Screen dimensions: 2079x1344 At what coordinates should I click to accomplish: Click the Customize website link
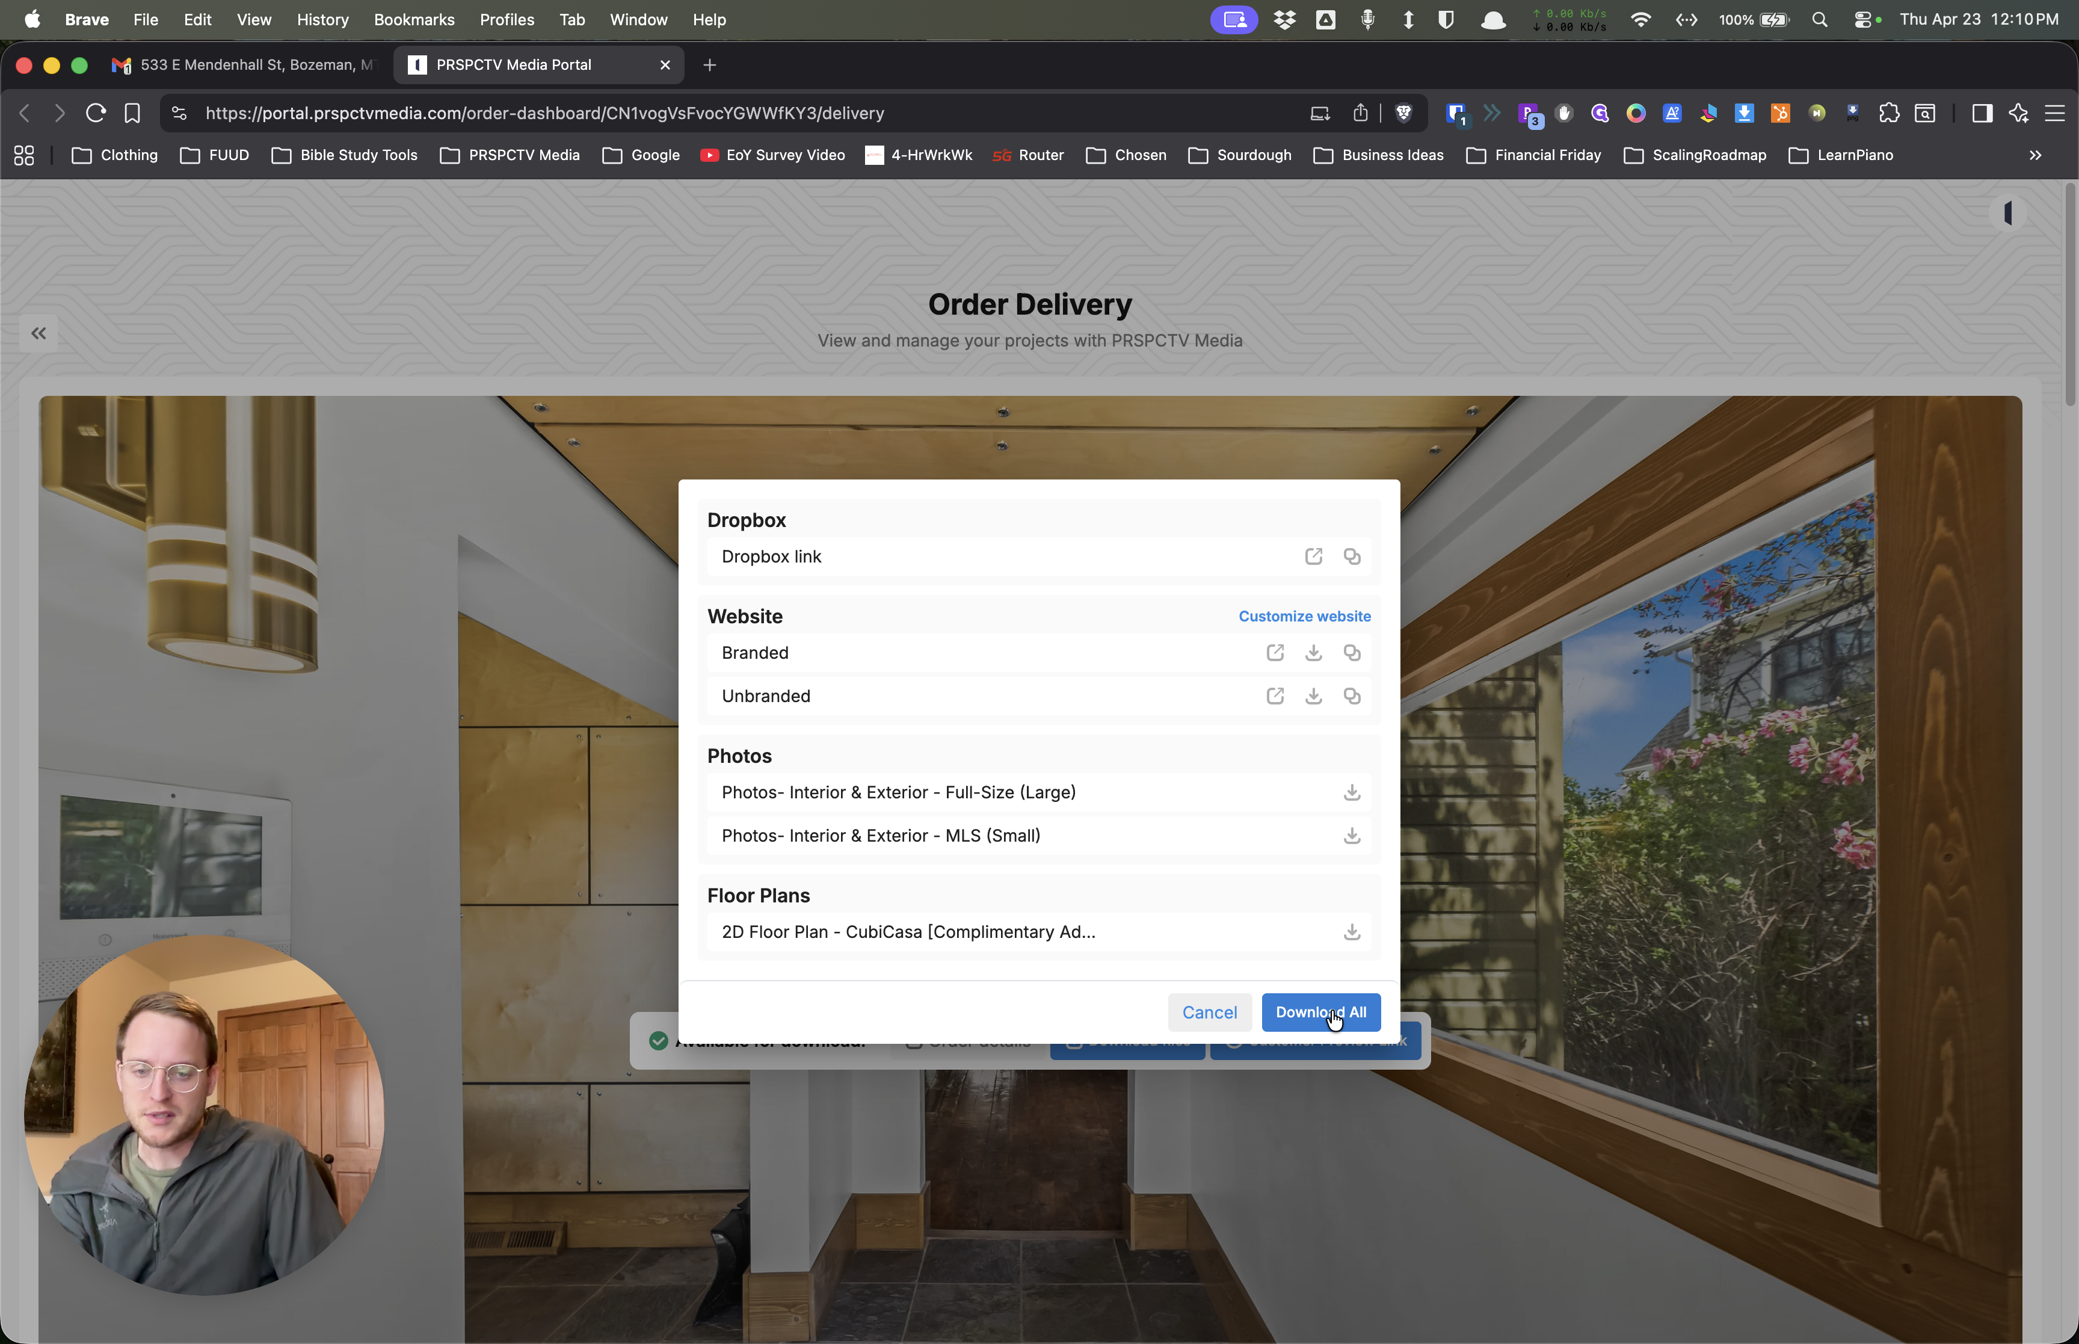1304,616
